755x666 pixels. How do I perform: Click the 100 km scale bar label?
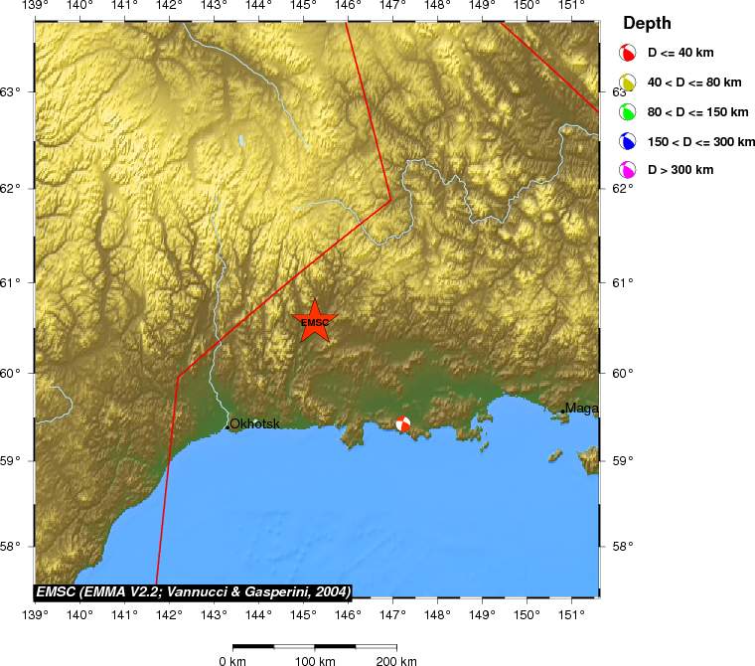coord(316,660)
